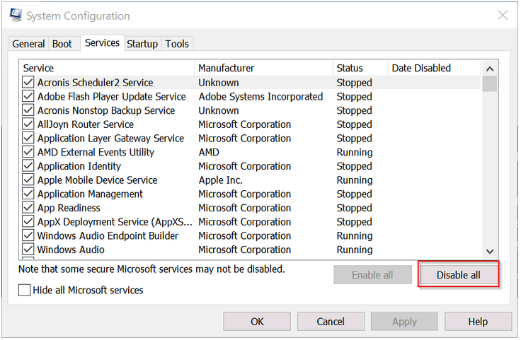
Task: Untick AllJoyn Router Service checkbox
Action: click(28, 124)
